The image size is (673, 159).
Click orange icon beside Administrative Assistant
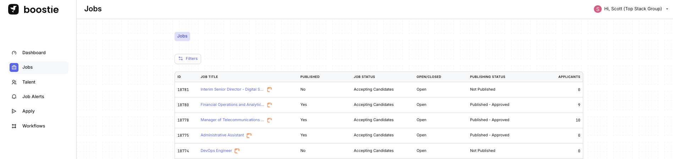[249, 135]
